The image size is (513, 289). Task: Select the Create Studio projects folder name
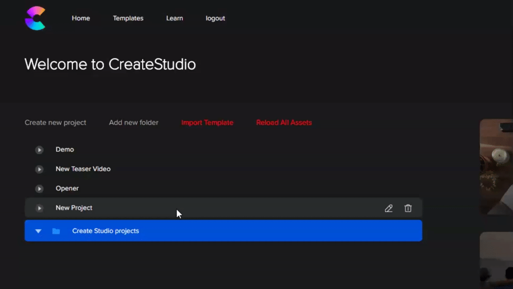(105, 231)
